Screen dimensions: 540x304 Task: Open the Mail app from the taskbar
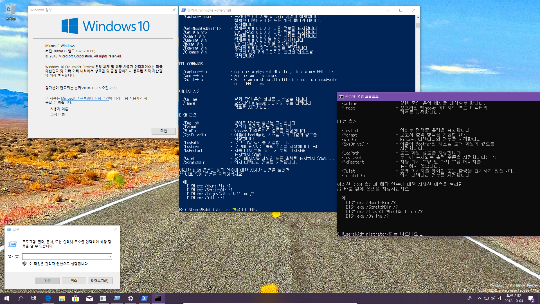click(x=89, y=298)
